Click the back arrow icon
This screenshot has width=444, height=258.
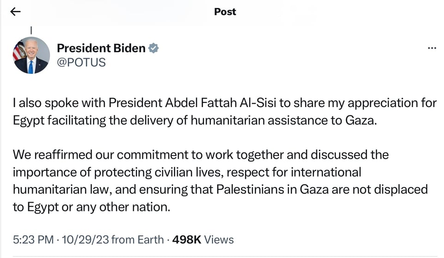(x=16, y=12)
